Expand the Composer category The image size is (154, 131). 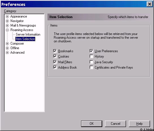tap(7, 43)
